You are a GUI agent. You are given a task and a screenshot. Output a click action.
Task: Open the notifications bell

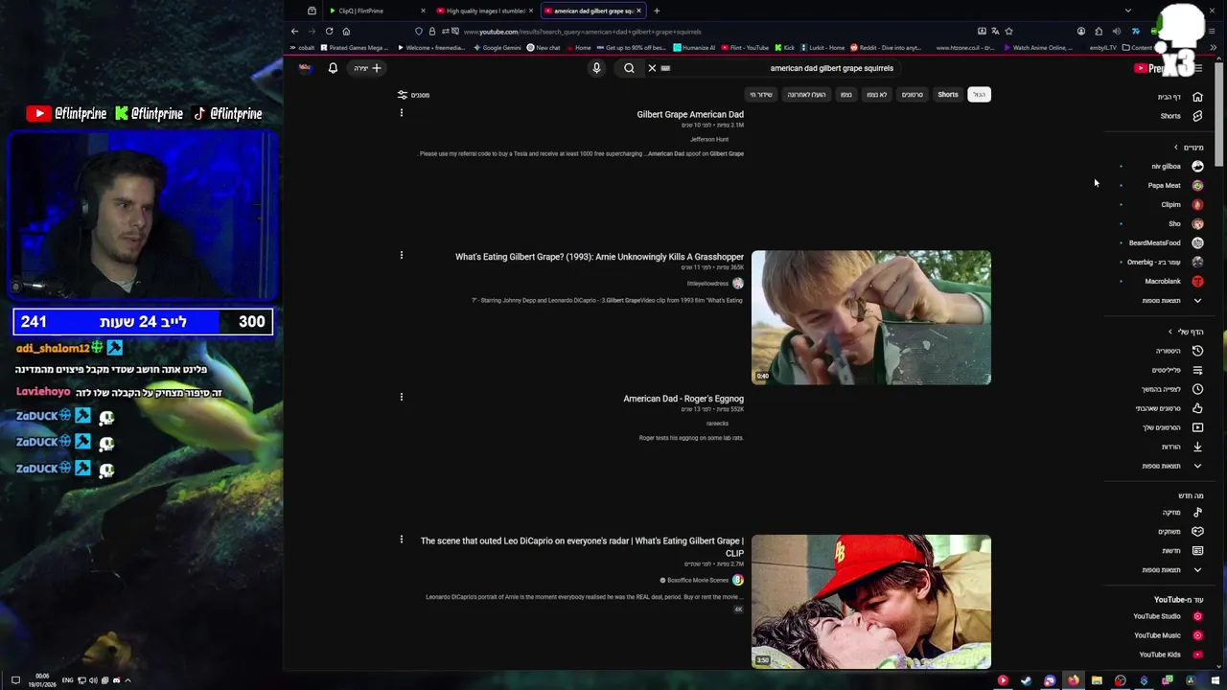pos(333,68)
